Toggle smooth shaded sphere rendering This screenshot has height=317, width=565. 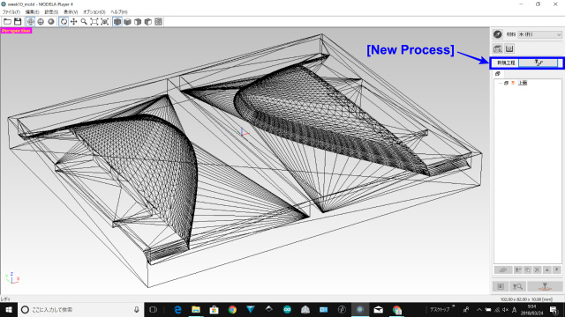51,22
